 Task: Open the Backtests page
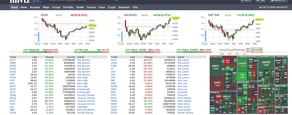(124, 7)
